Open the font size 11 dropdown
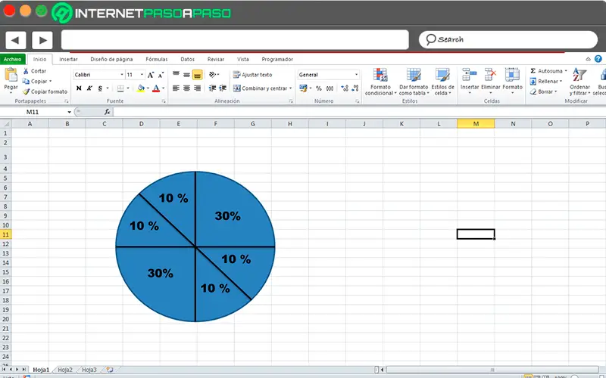This screenshot has width=606, height=378. click(142, 75)
